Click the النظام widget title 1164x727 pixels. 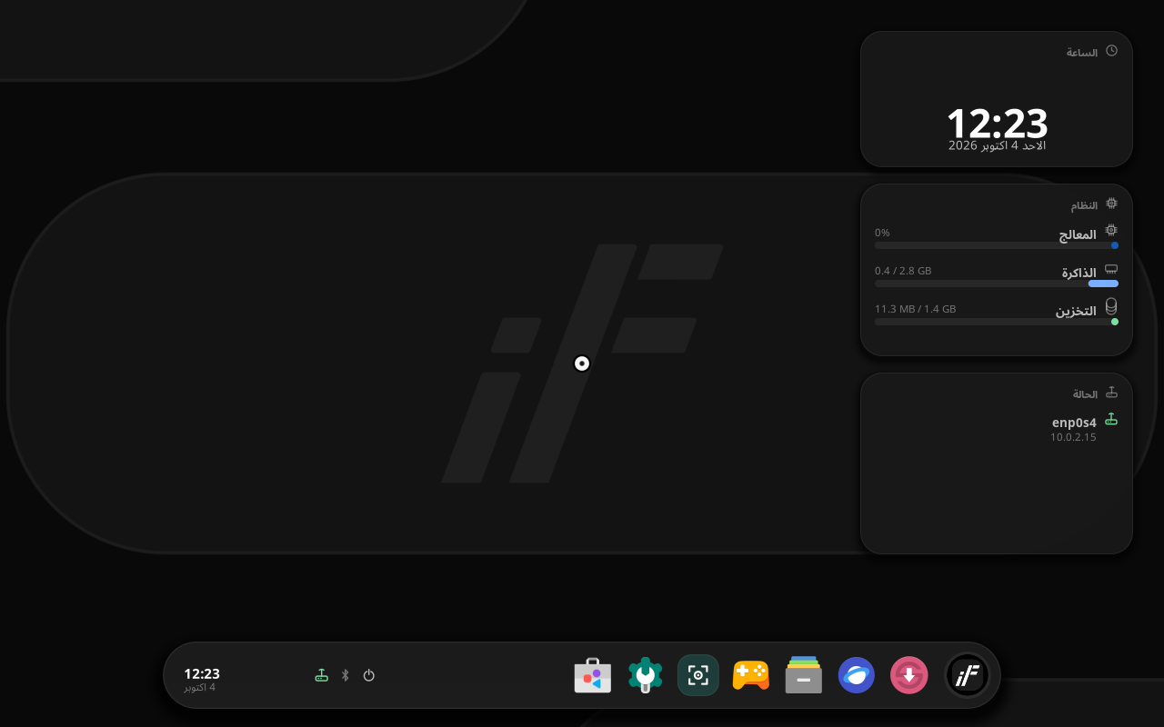pyautogui.click(x=1084, y=205)
